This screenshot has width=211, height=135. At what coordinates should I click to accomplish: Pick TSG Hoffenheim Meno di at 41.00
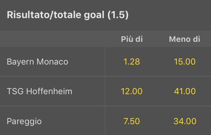click(x=185, y=91)
